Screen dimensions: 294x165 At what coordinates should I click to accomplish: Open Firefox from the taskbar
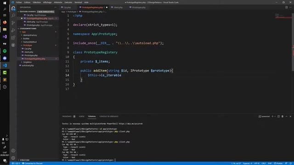tap(5, 22)
